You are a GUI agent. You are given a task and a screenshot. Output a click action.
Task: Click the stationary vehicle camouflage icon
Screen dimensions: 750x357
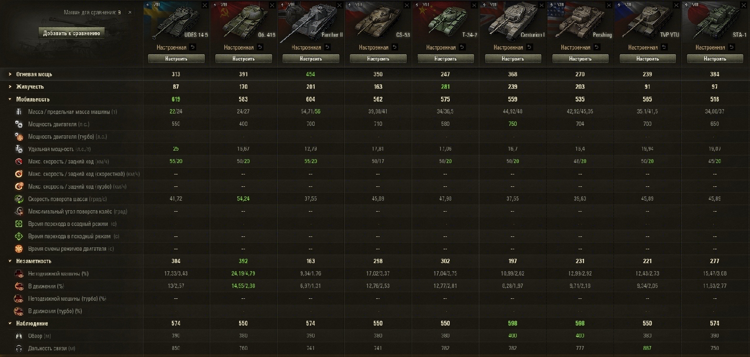(19, 274)
